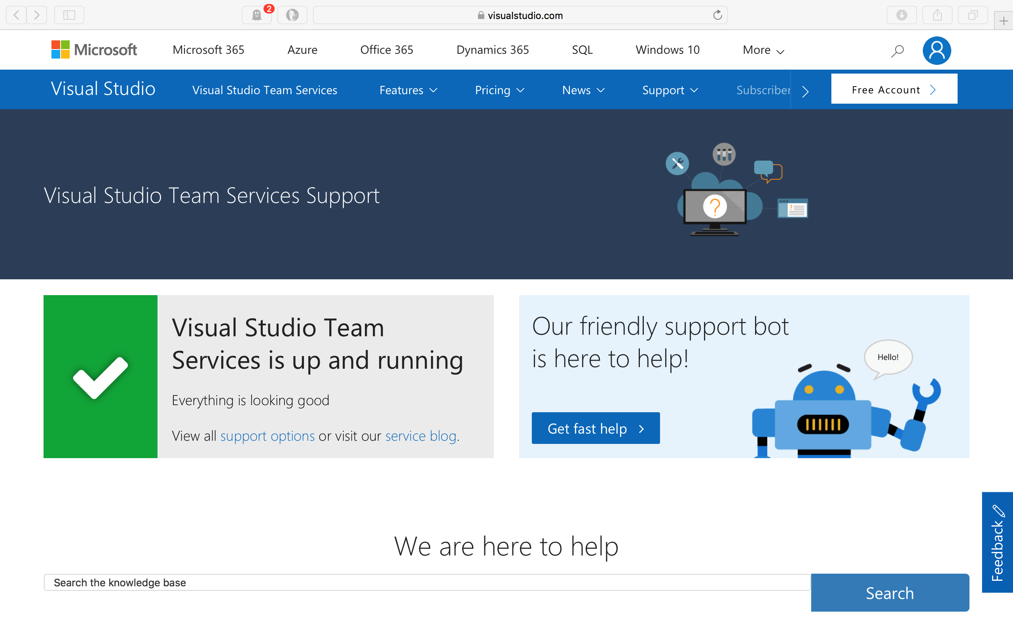Expand the Pricing dropdown
The height and width of the screenshot is (633, 1013).
tap(499, 89)
